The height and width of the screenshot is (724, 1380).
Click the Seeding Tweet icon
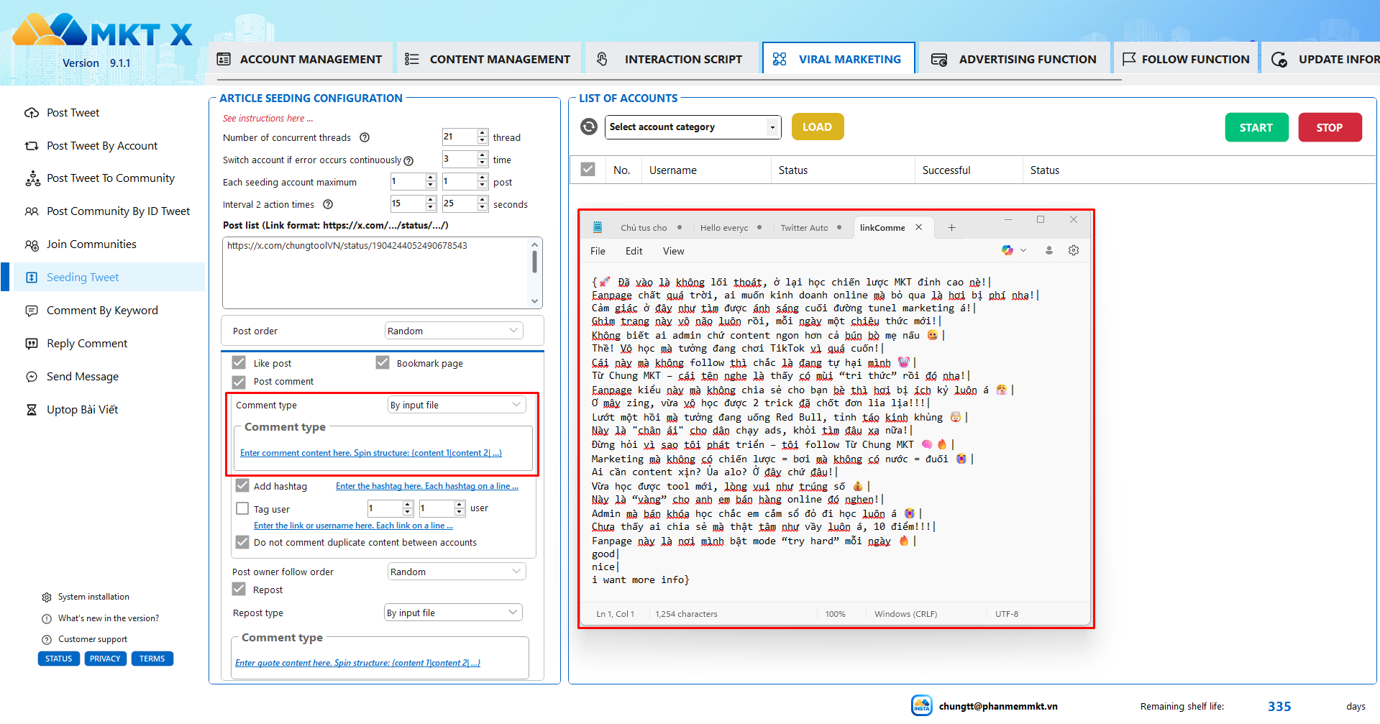click(x=32, y=278)
